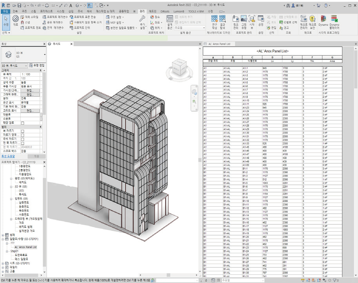The width and height of the screenshot is (358, 283).
Task: Select 남측면도 in project browser
Action: (24, 202)
